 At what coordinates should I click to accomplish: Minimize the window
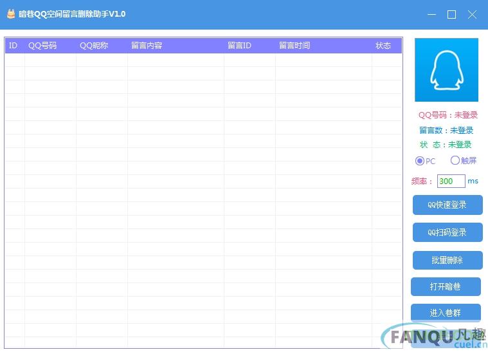pos(431,14)
